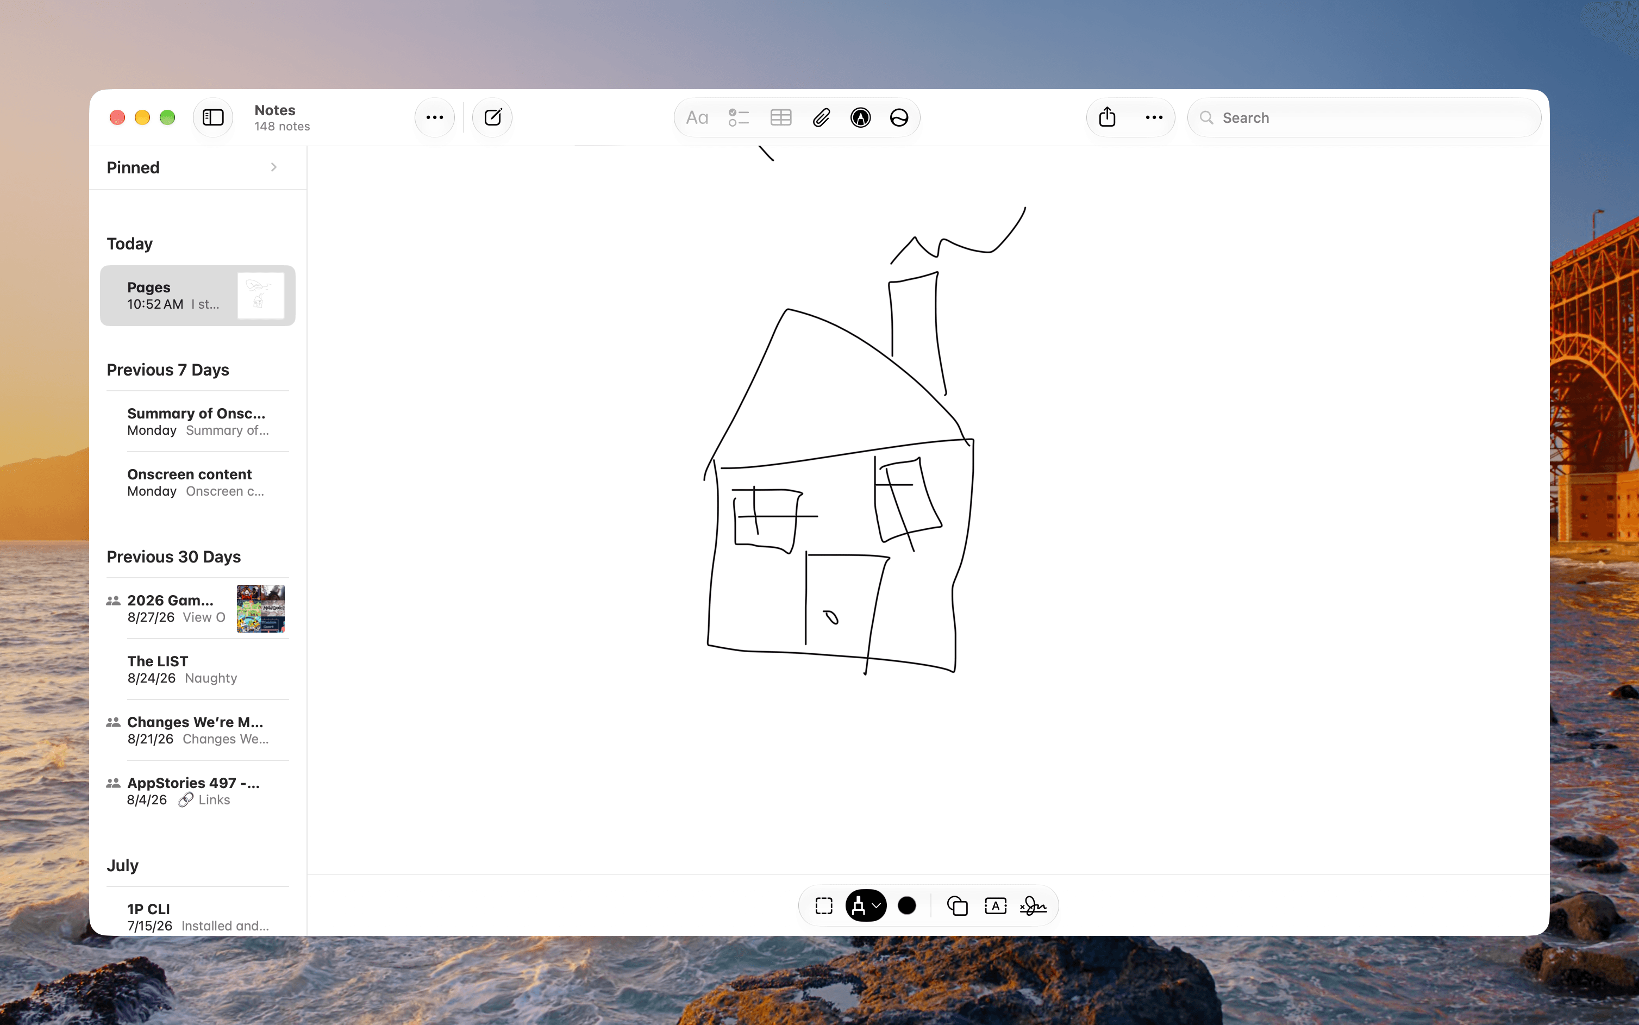The image size is (1639, 1025).
Task: Open the Summary of Onsc... note
Action: [x=197, y=422]
